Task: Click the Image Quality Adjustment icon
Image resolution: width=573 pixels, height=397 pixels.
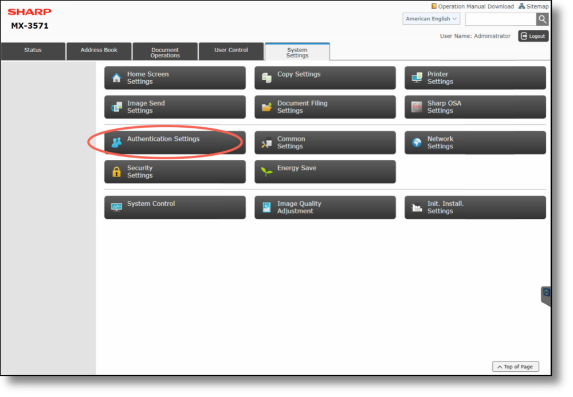Action: [x=267, y=207]
